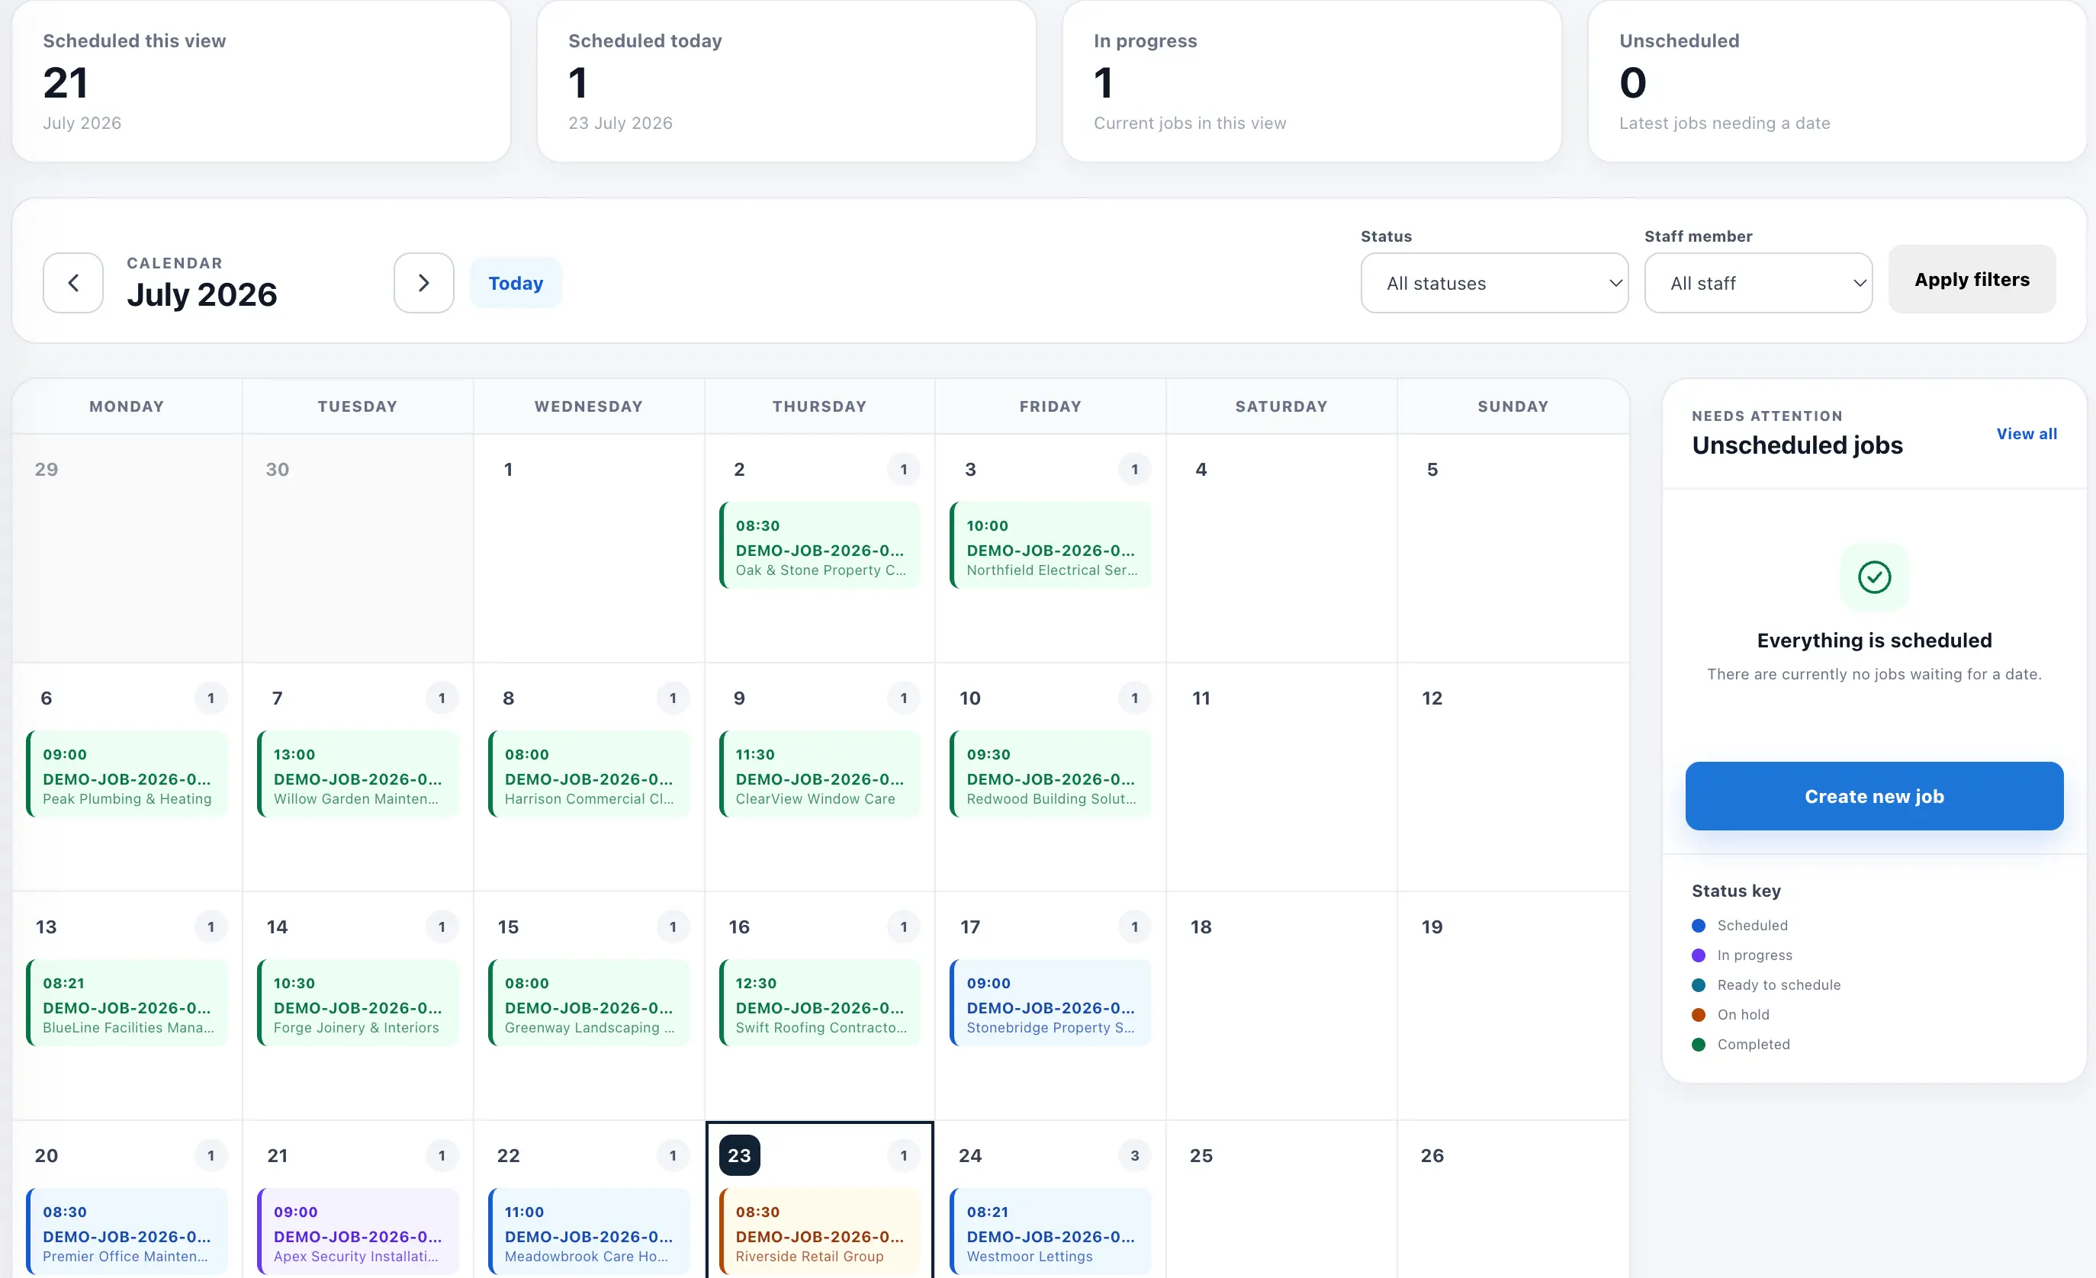Open ClearView Window Care job
This screenshot has width=2096, height=1278.
click(820, 775)
